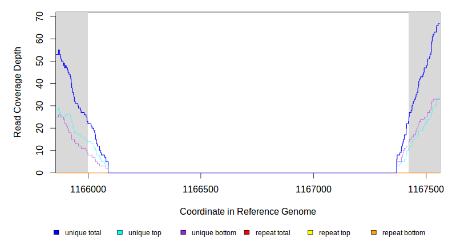The height and width of the screenshot is (246, 452).
Task: Select the 'repeat bottom' legend label
Action: 403,233
